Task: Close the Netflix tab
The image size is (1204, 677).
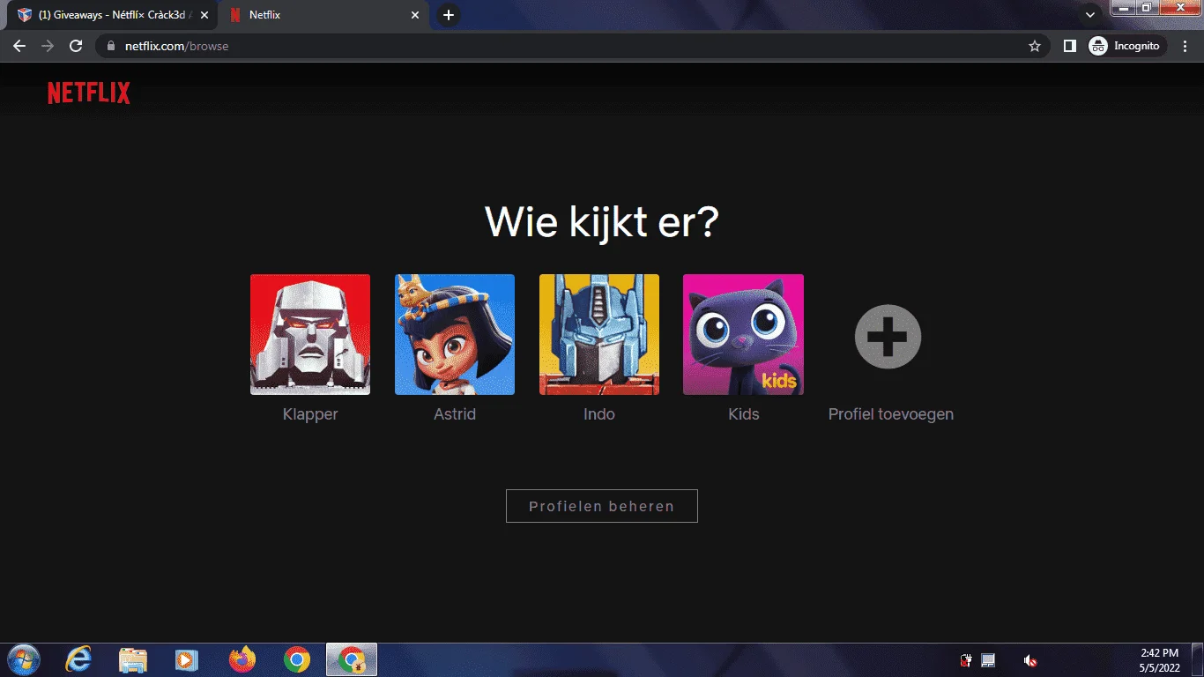Action: [x=415, y=15]
